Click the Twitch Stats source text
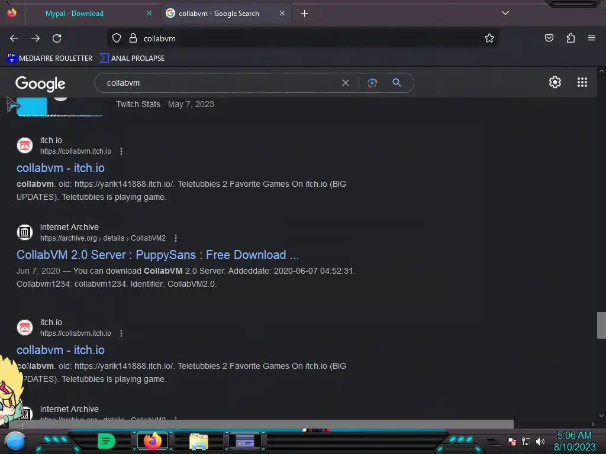 click(138, 104)
